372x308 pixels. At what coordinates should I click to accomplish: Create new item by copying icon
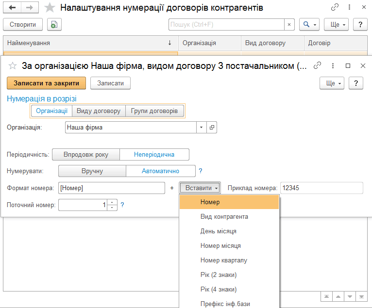pyautogui.click(x=54, y=24)
